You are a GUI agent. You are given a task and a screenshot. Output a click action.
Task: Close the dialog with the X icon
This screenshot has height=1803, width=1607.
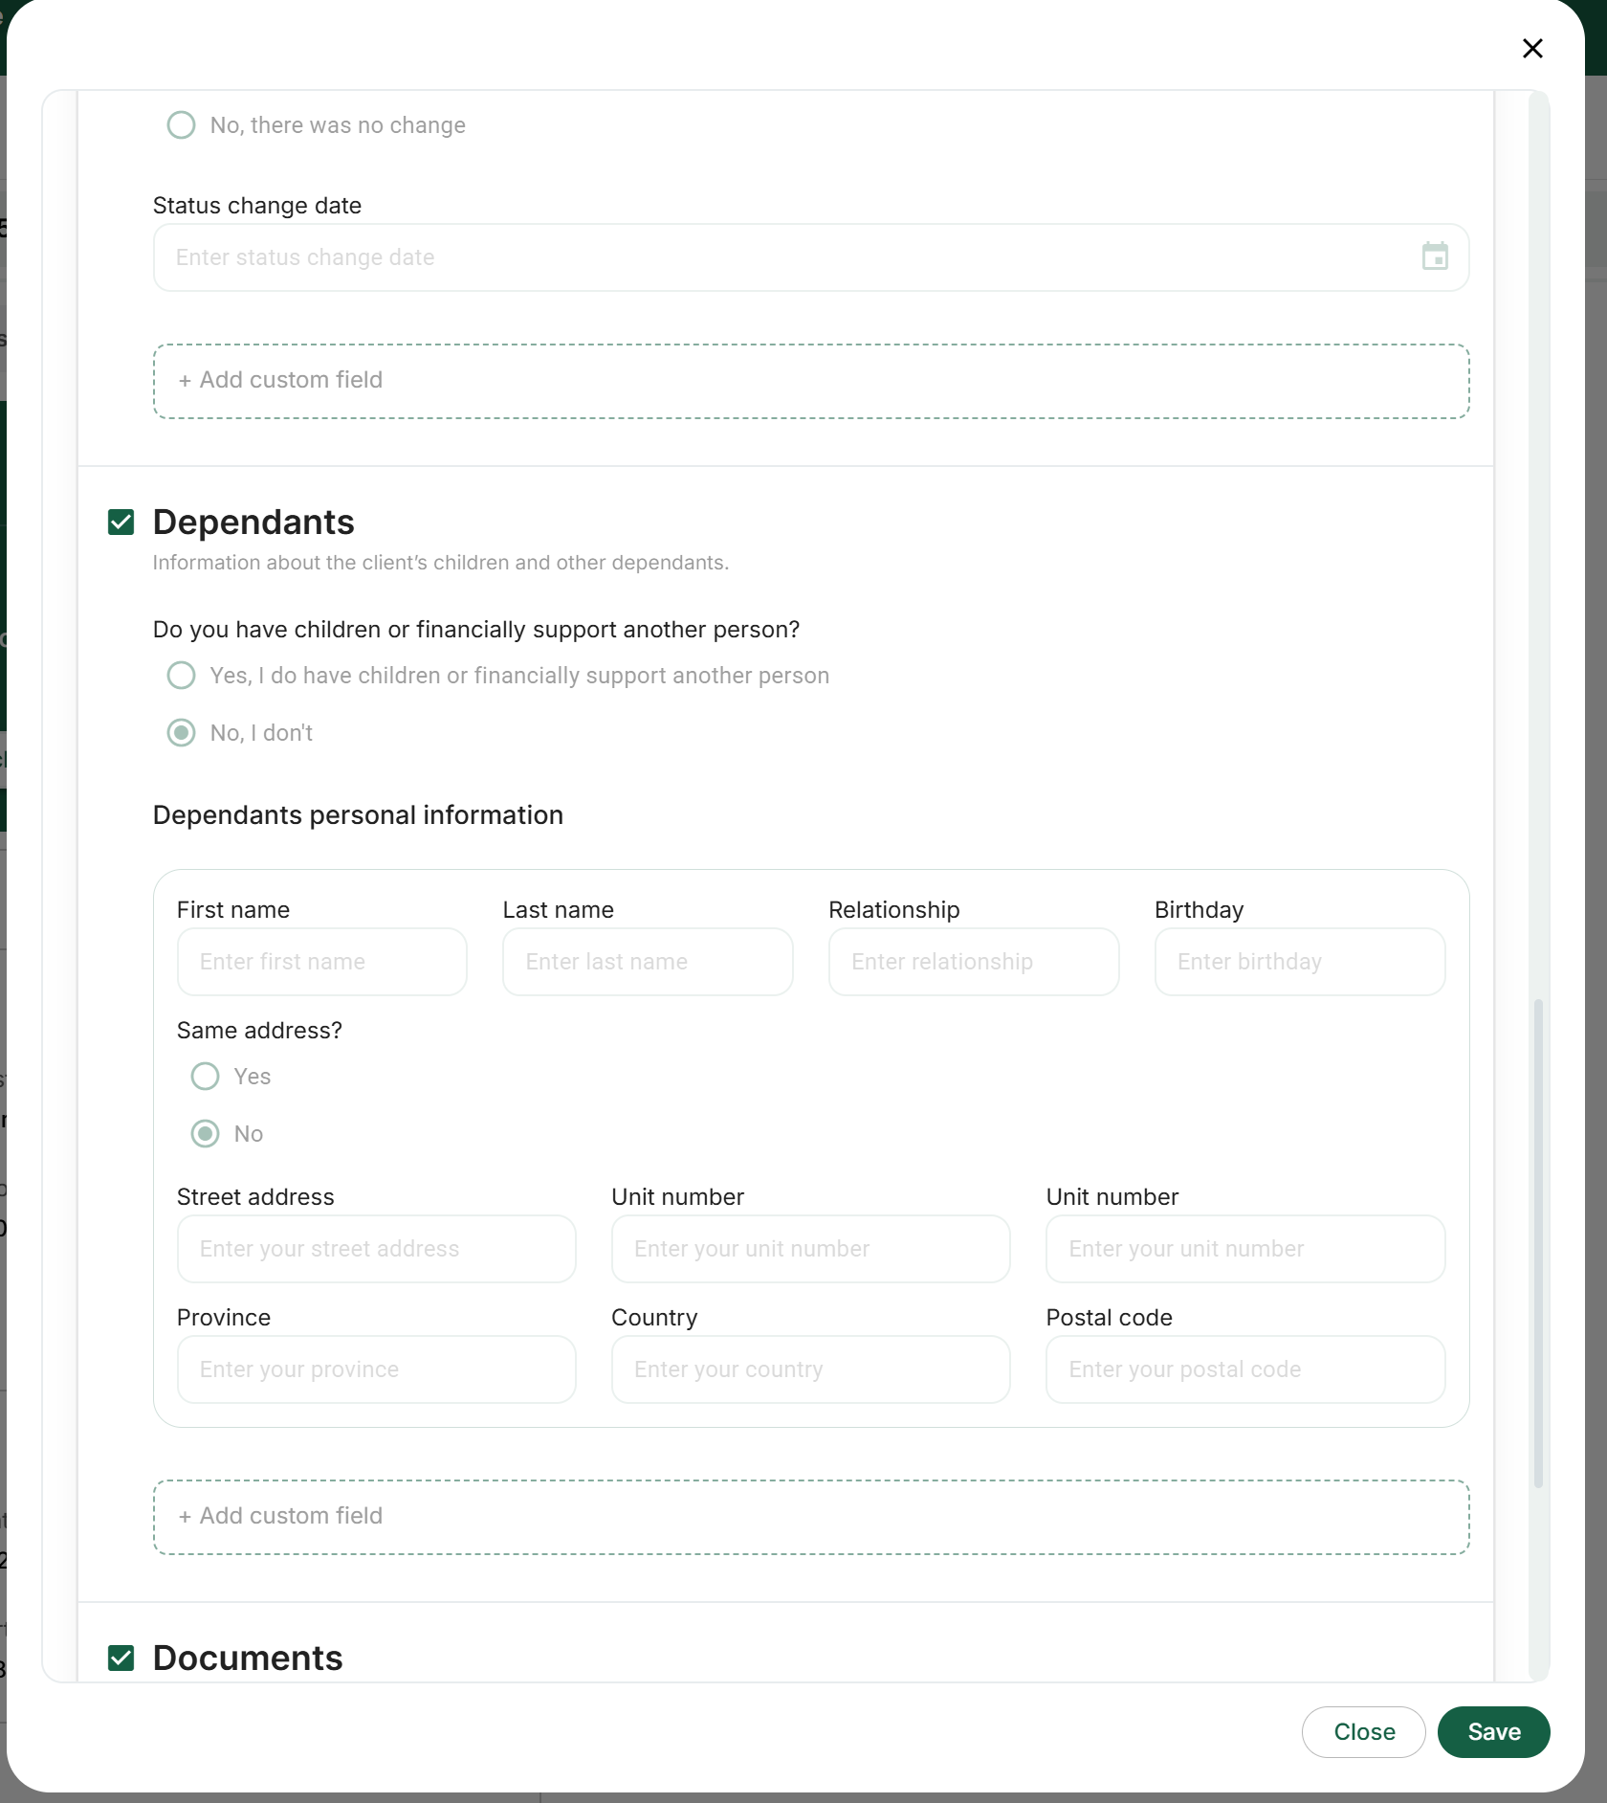[x=1532, y=49]
